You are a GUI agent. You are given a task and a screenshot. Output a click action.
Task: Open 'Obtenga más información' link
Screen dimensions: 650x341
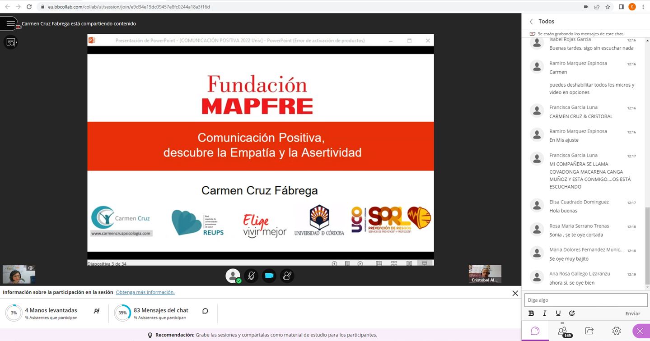[x=145, y=292]
